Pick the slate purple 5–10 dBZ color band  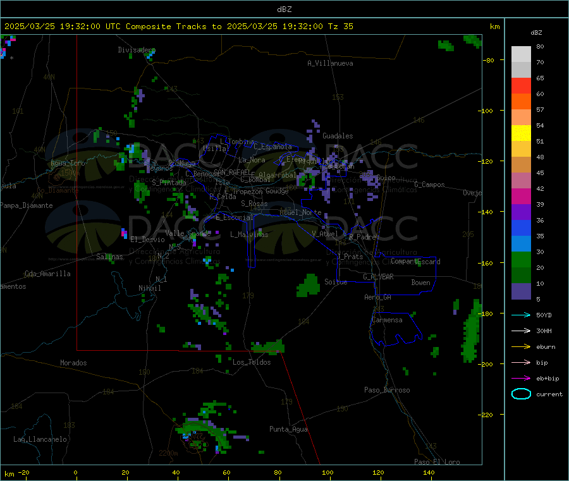click(521, 291)
